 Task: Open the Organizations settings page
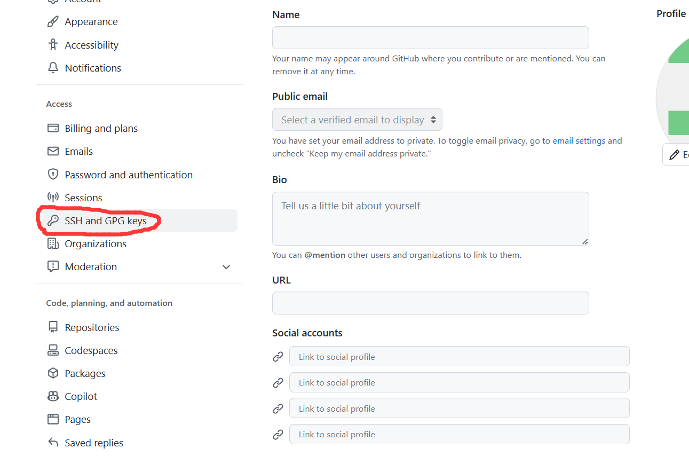click(96, 243)
